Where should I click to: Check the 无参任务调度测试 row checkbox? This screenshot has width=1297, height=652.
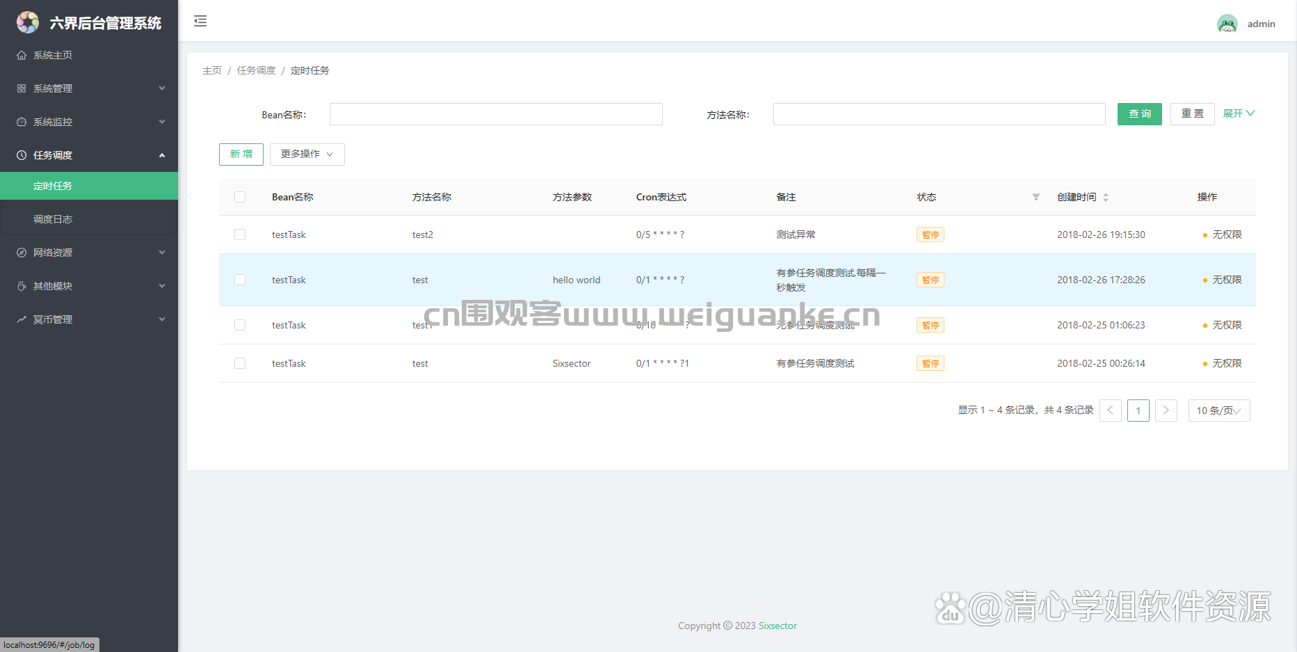(x=240, y=325)
